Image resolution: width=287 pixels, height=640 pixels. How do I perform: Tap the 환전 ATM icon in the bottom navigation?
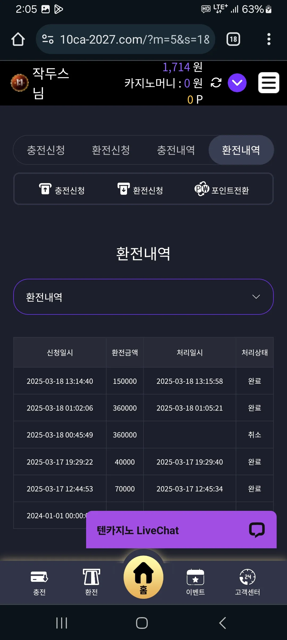[91, 582]
